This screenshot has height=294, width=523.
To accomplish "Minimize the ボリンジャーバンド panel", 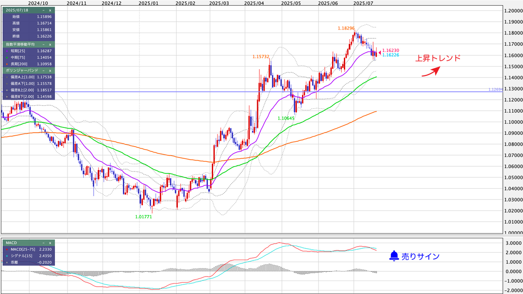I will (x=43, y=70).
